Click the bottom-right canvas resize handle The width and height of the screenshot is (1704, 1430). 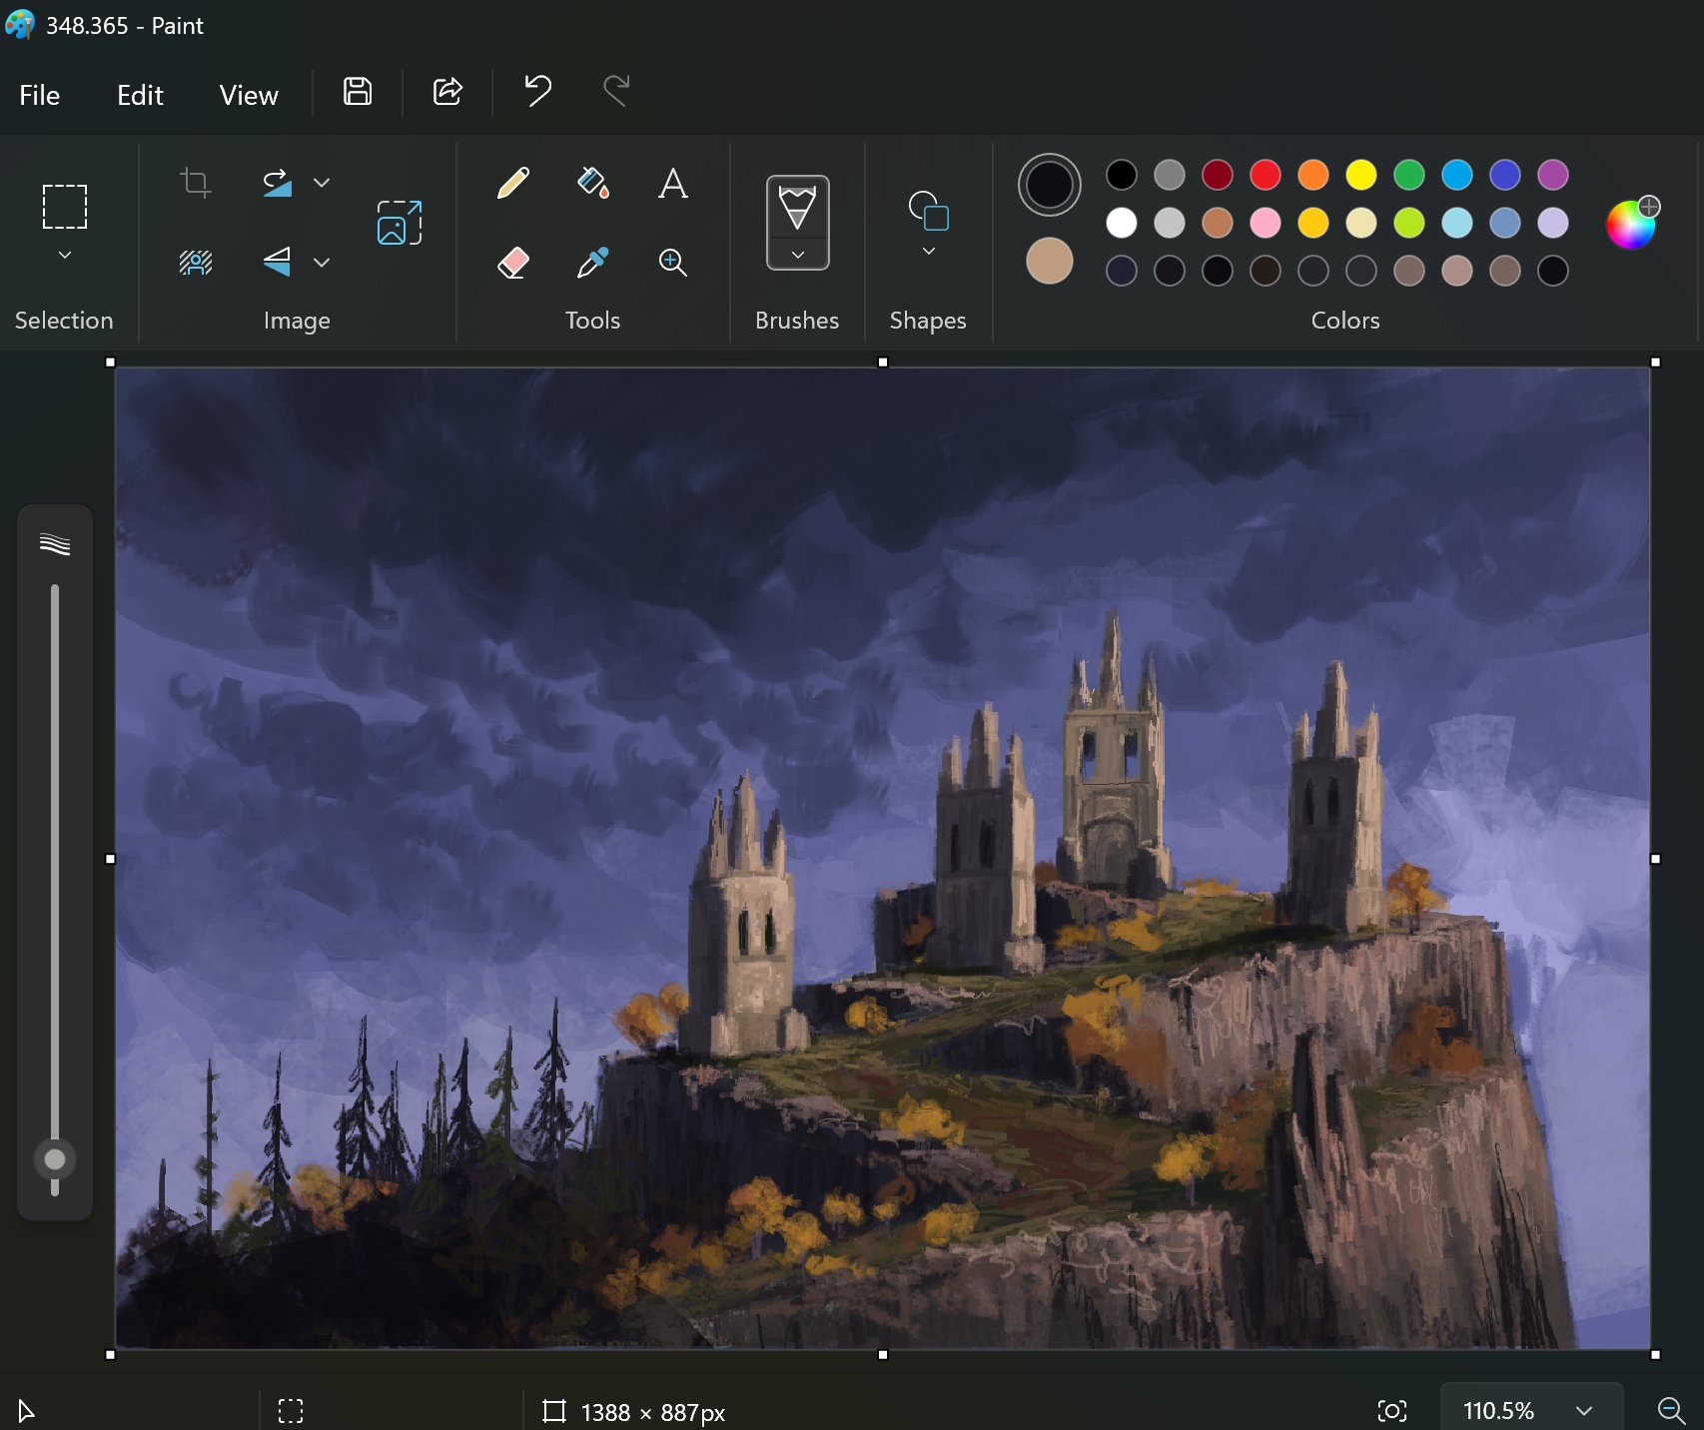[x=1655, y=1355]
